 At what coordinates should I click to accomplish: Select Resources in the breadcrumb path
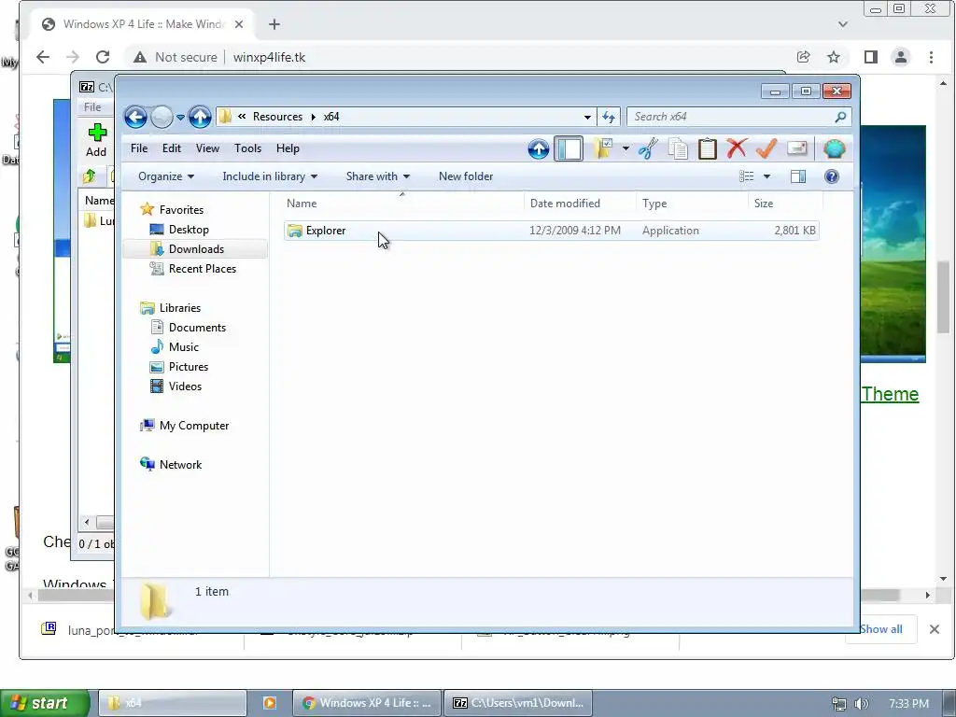click(x=277, y=117)
